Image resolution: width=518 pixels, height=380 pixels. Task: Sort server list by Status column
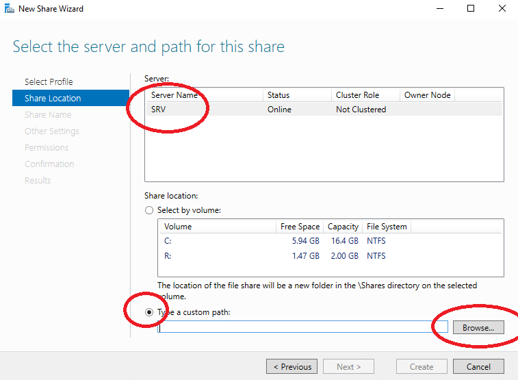pos(298,95)
